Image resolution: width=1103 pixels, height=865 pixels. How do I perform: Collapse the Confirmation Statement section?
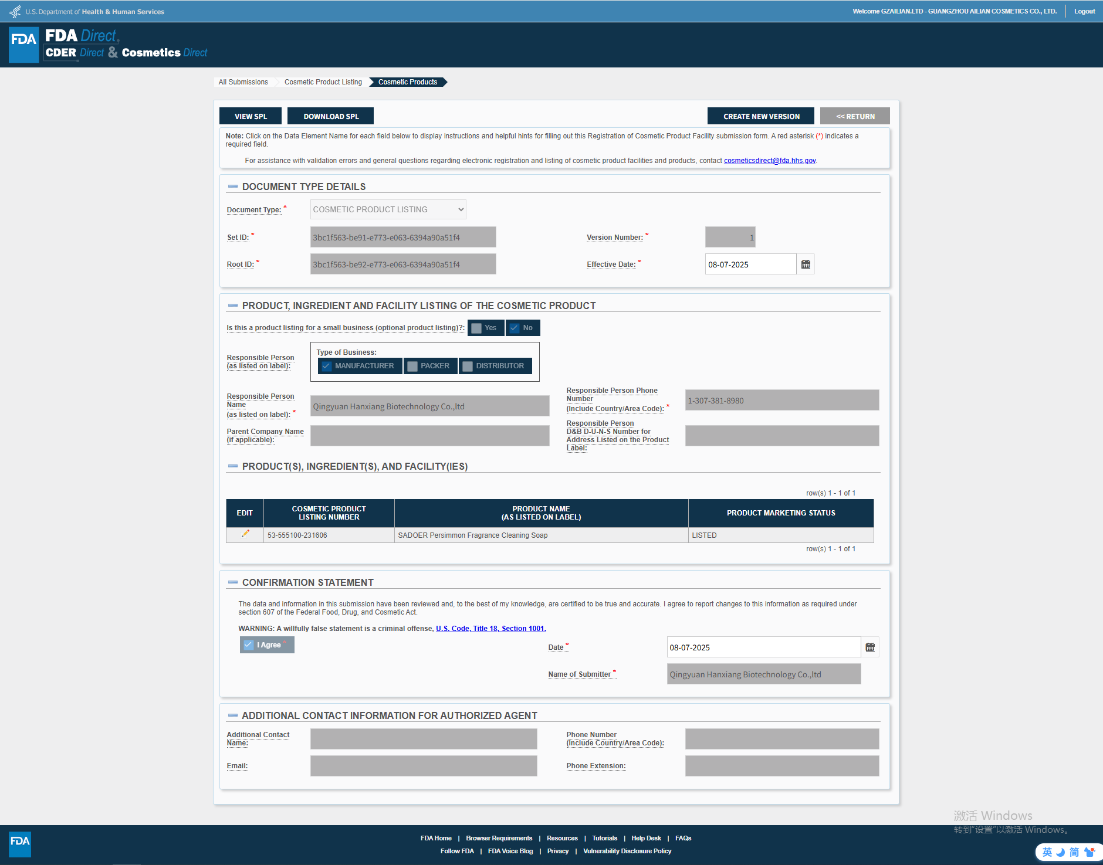233,582
